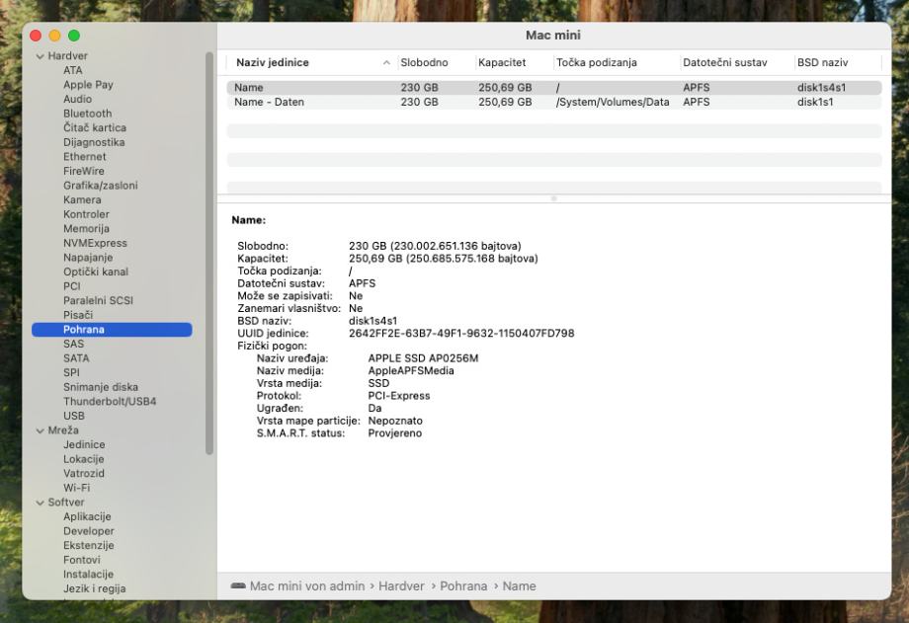The width and height of the screenshot is (909, 623).
Task: Click the red close window button
Action: 37,36
